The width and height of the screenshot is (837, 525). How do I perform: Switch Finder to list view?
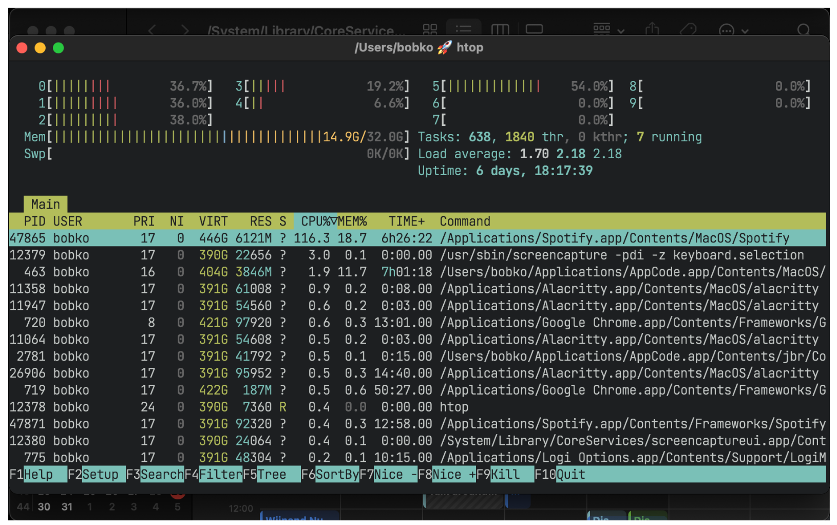point(464,29)
